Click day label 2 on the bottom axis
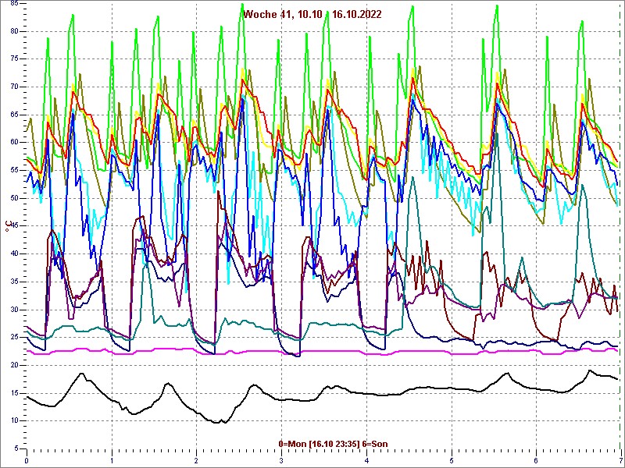This screenshot has width=625, height=468. click(x=197, y=460)
